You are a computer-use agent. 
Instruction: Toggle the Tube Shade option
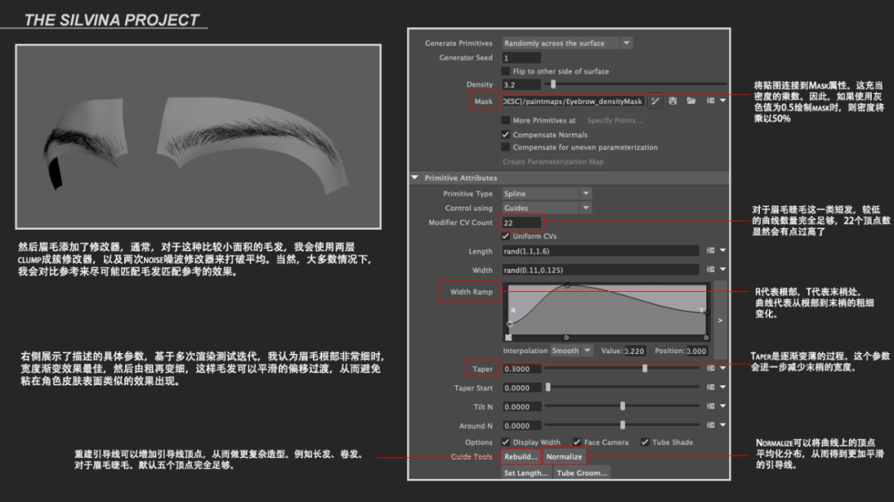click(x=645, y=442)
